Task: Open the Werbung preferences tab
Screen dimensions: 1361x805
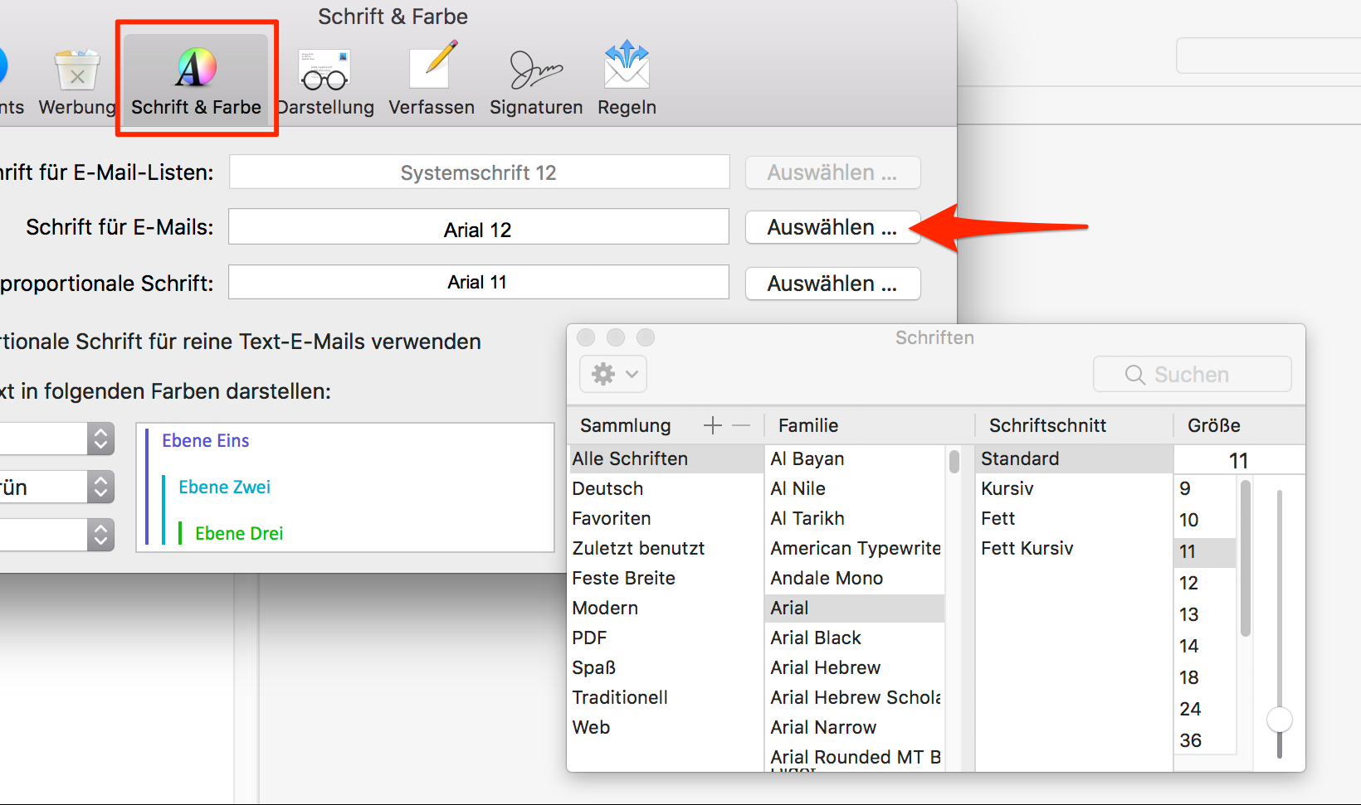Action: pos(77,81)
